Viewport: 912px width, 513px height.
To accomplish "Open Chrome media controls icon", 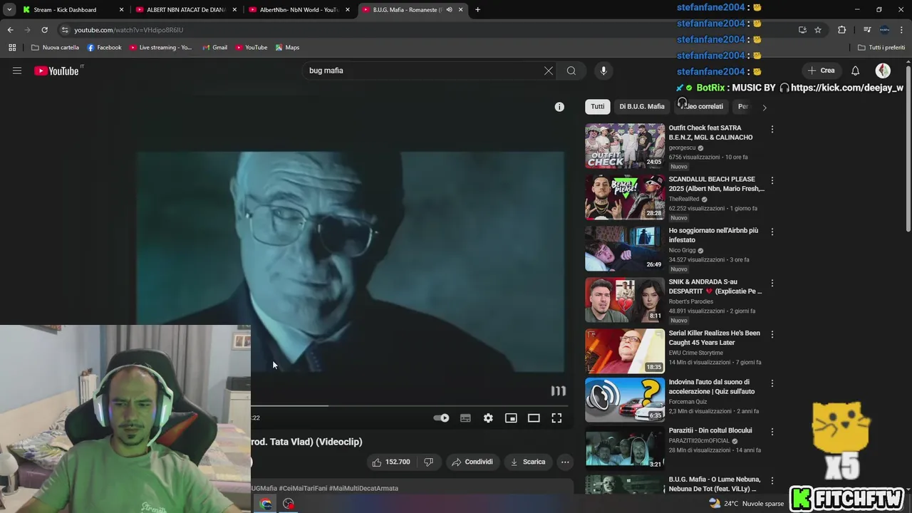I will 866,30.
